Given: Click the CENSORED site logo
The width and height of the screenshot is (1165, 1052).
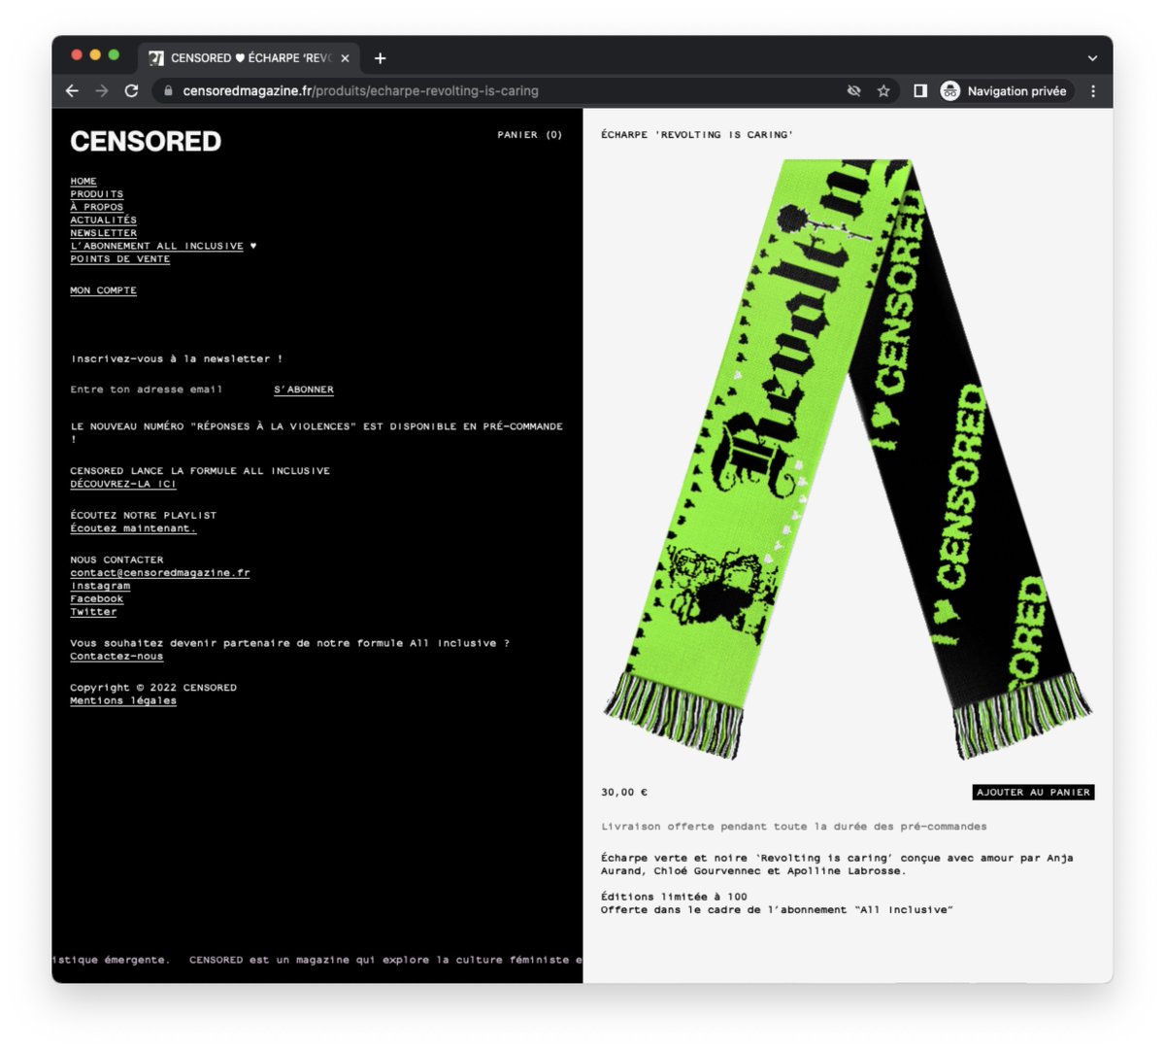Looking at the screenshot, I should 146,142.
